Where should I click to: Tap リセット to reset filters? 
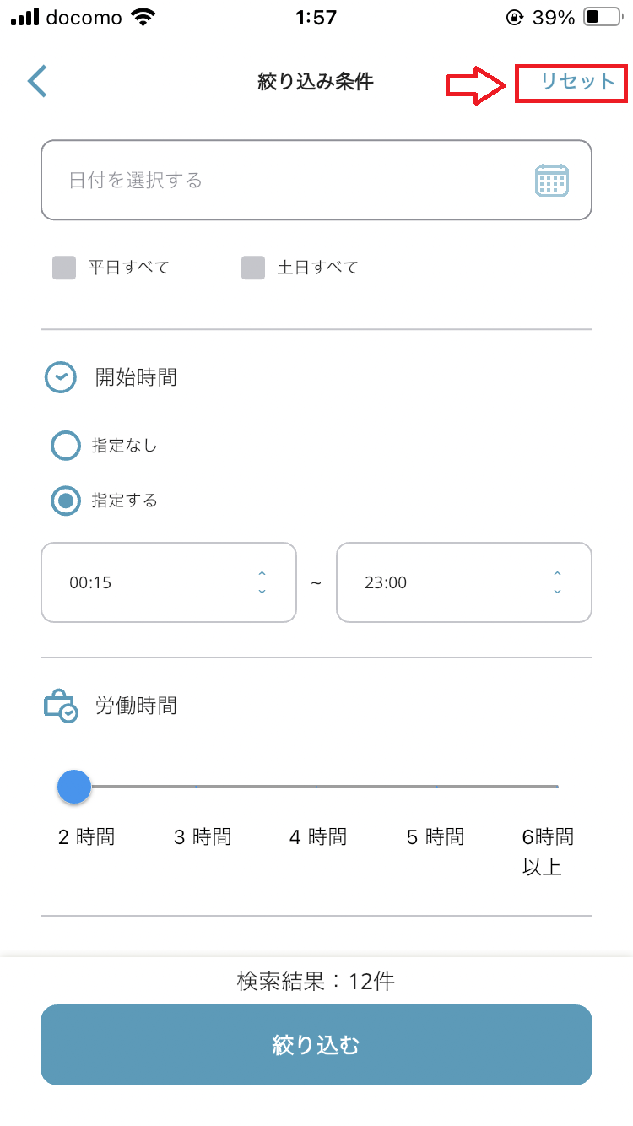coord(578,82)
